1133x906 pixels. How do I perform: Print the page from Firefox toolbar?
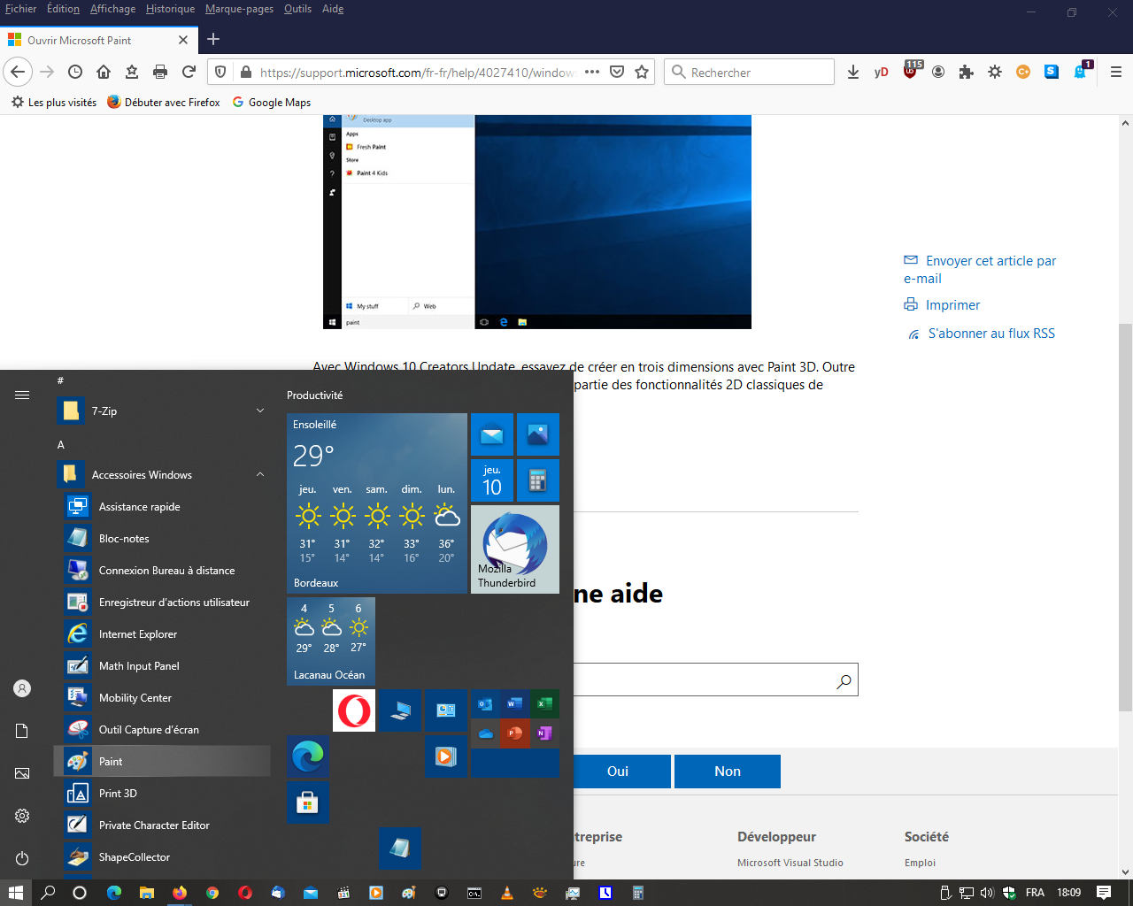pyautogui.click(x=160, y=72)
